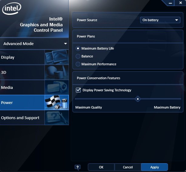Select Maximum Battery Life power plan
This screenshot has width=186, height=172.
[78, 48]
